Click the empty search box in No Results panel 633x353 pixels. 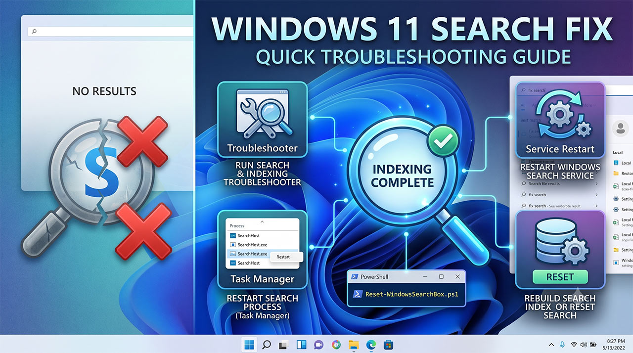pos(111,31)
